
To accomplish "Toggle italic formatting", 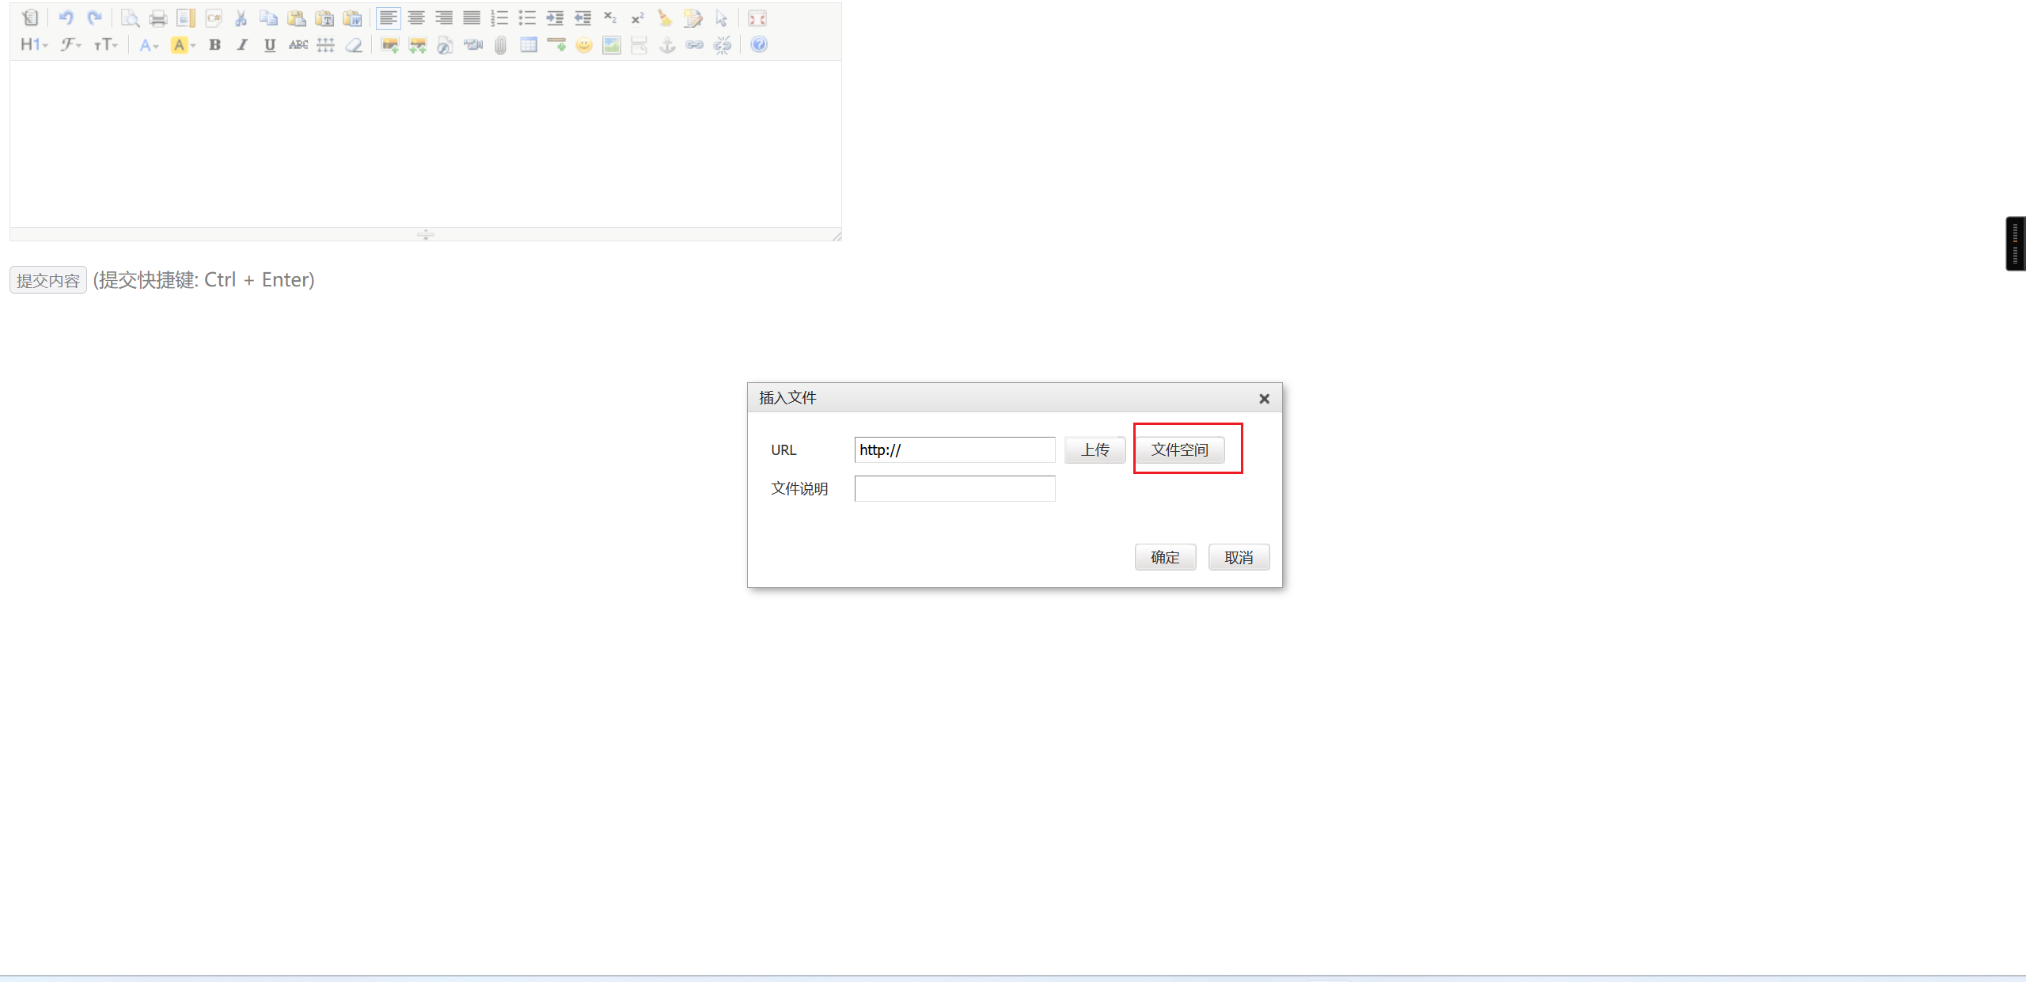I will pyautogui.click(x=242, y=45).
